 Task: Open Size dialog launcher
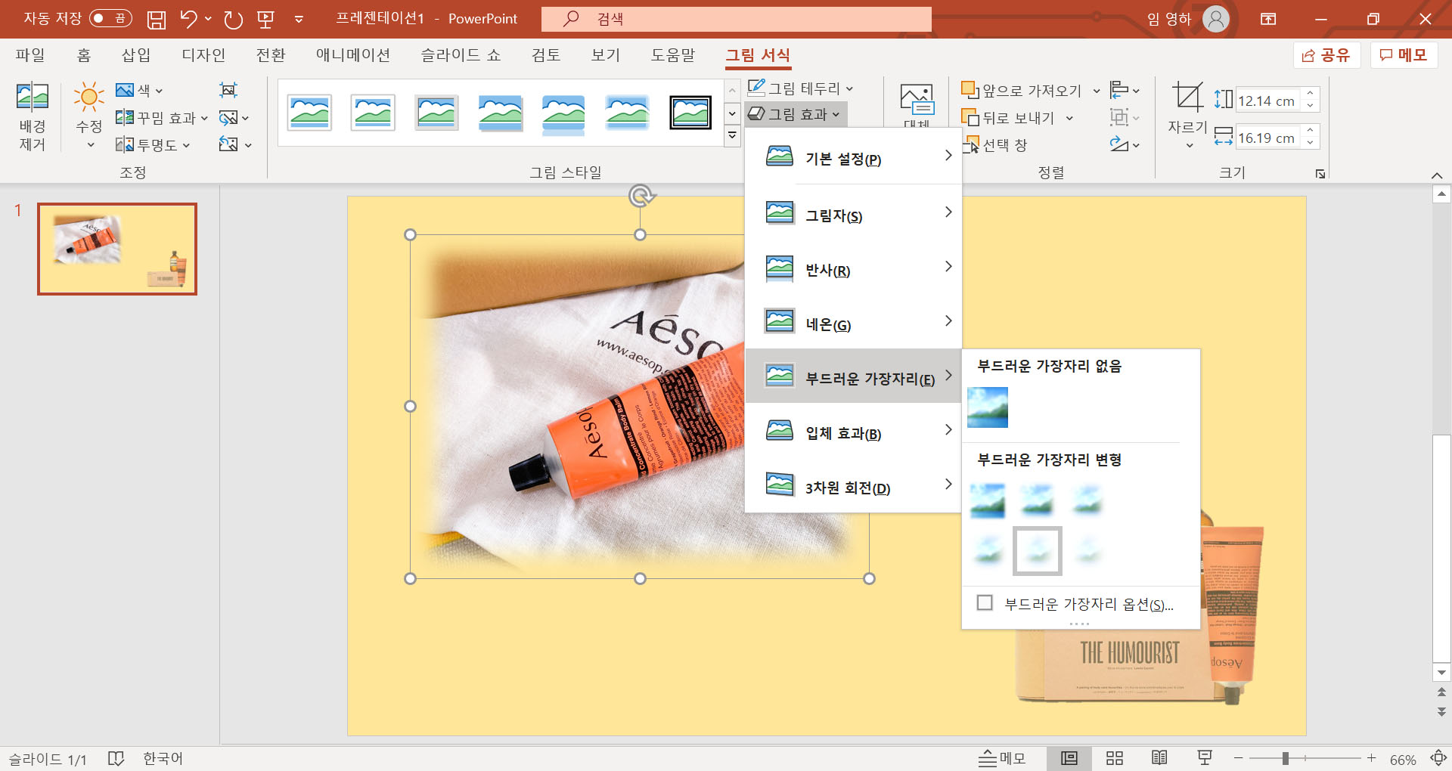pyautogui.click(x=1320, y=174)
